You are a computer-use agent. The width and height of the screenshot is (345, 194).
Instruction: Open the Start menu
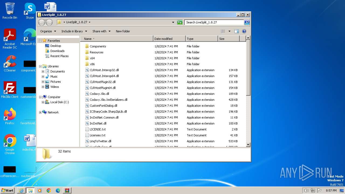(x=7, y=190)
